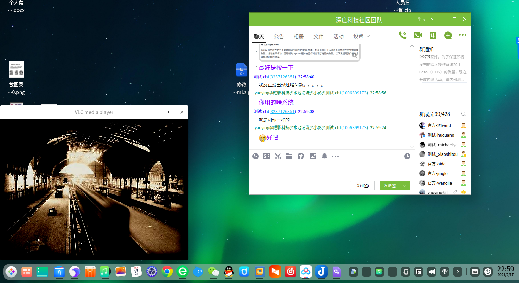
Task: Click the chat scroll up arrow
Action: click(412, 45)
